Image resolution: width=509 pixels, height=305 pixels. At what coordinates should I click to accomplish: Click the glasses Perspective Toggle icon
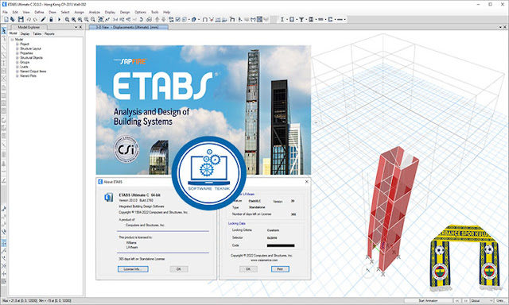(x=150, y=19)
